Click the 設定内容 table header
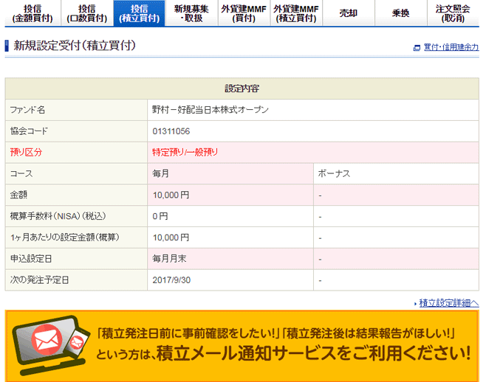The height and width of the screenshot is (382, 486). pos(242,88)
